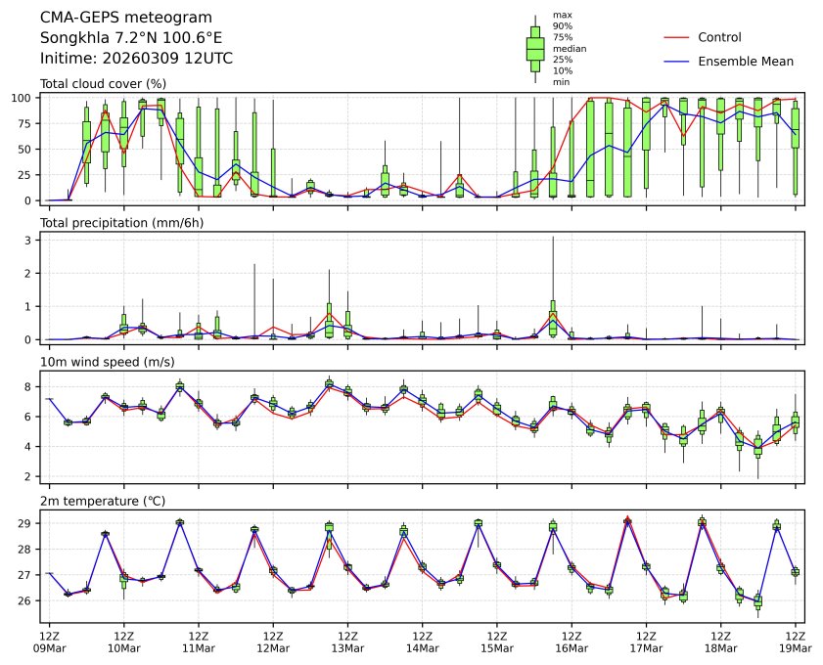Click the 12Z 19Mar time axis label
Screen dimensions: 823x665
click(x=794, y=642)
